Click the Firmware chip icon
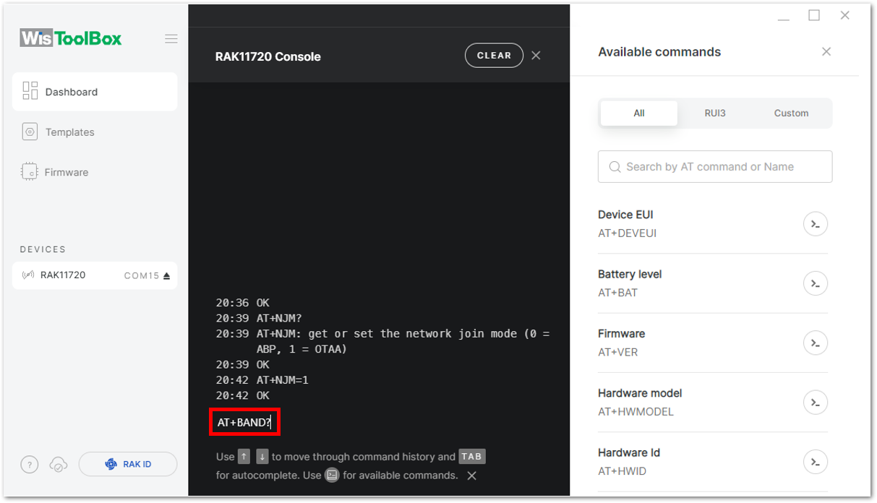 [x=30, y=172]
